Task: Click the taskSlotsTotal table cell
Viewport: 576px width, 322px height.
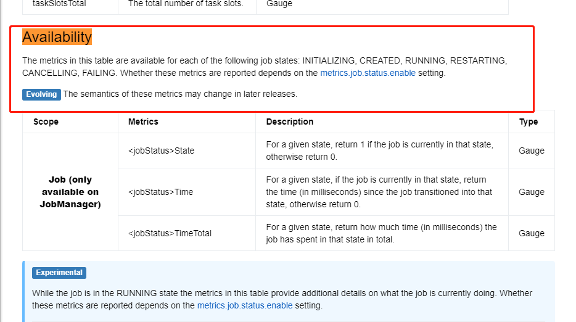Action: [x=70, y=5]
